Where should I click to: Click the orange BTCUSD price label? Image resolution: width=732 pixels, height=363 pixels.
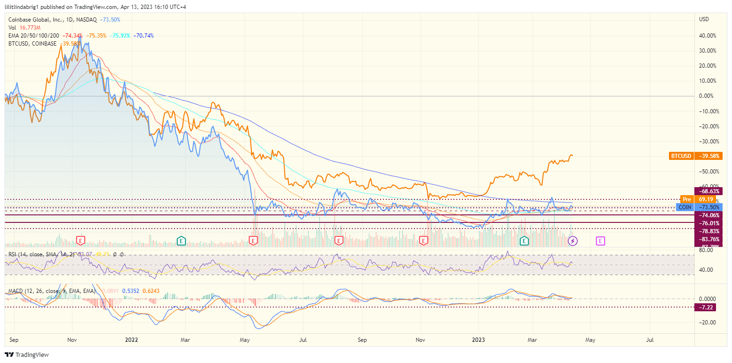(x=681, y=156)
